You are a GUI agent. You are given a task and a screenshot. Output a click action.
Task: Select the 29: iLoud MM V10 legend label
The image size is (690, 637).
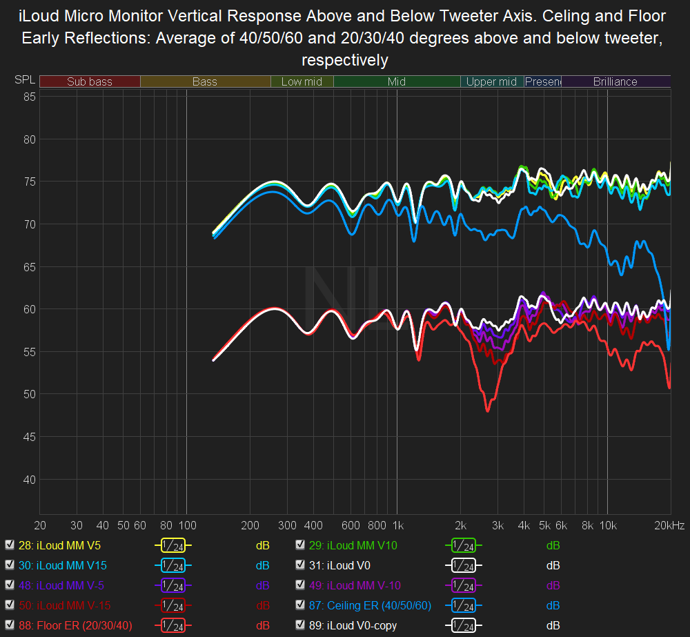pyautogui.click(x=353, y=545)
